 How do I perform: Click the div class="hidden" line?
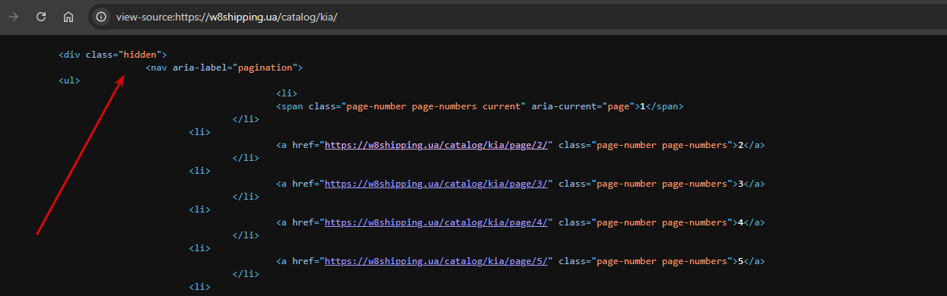[113, 55]
